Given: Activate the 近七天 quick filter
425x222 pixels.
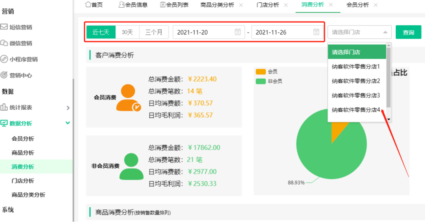Looking at the screenshot, I should tap(101, 32).
